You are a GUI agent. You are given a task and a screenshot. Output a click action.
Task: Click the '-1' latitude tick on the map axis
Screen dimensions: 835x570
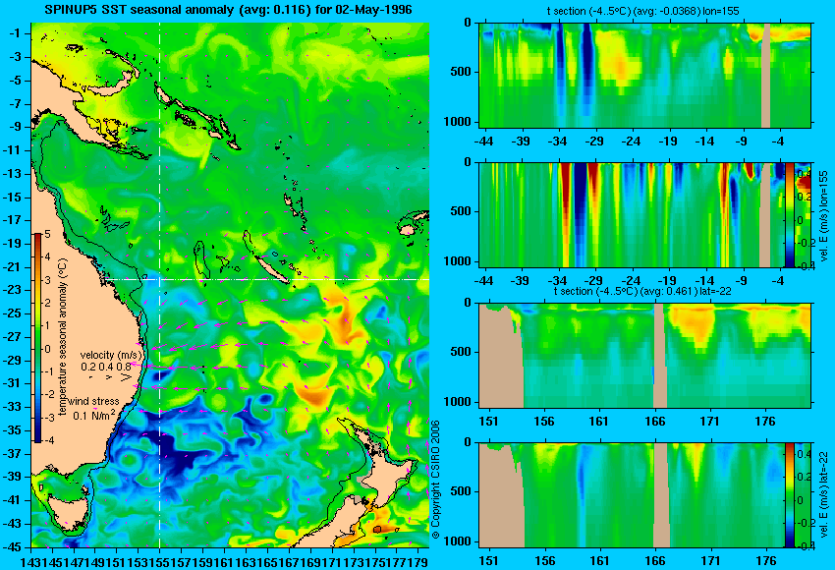[16, 33]
